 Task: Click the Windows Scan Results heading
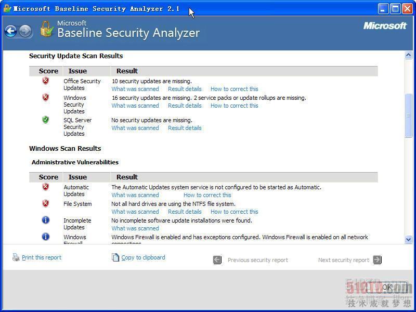65,148
